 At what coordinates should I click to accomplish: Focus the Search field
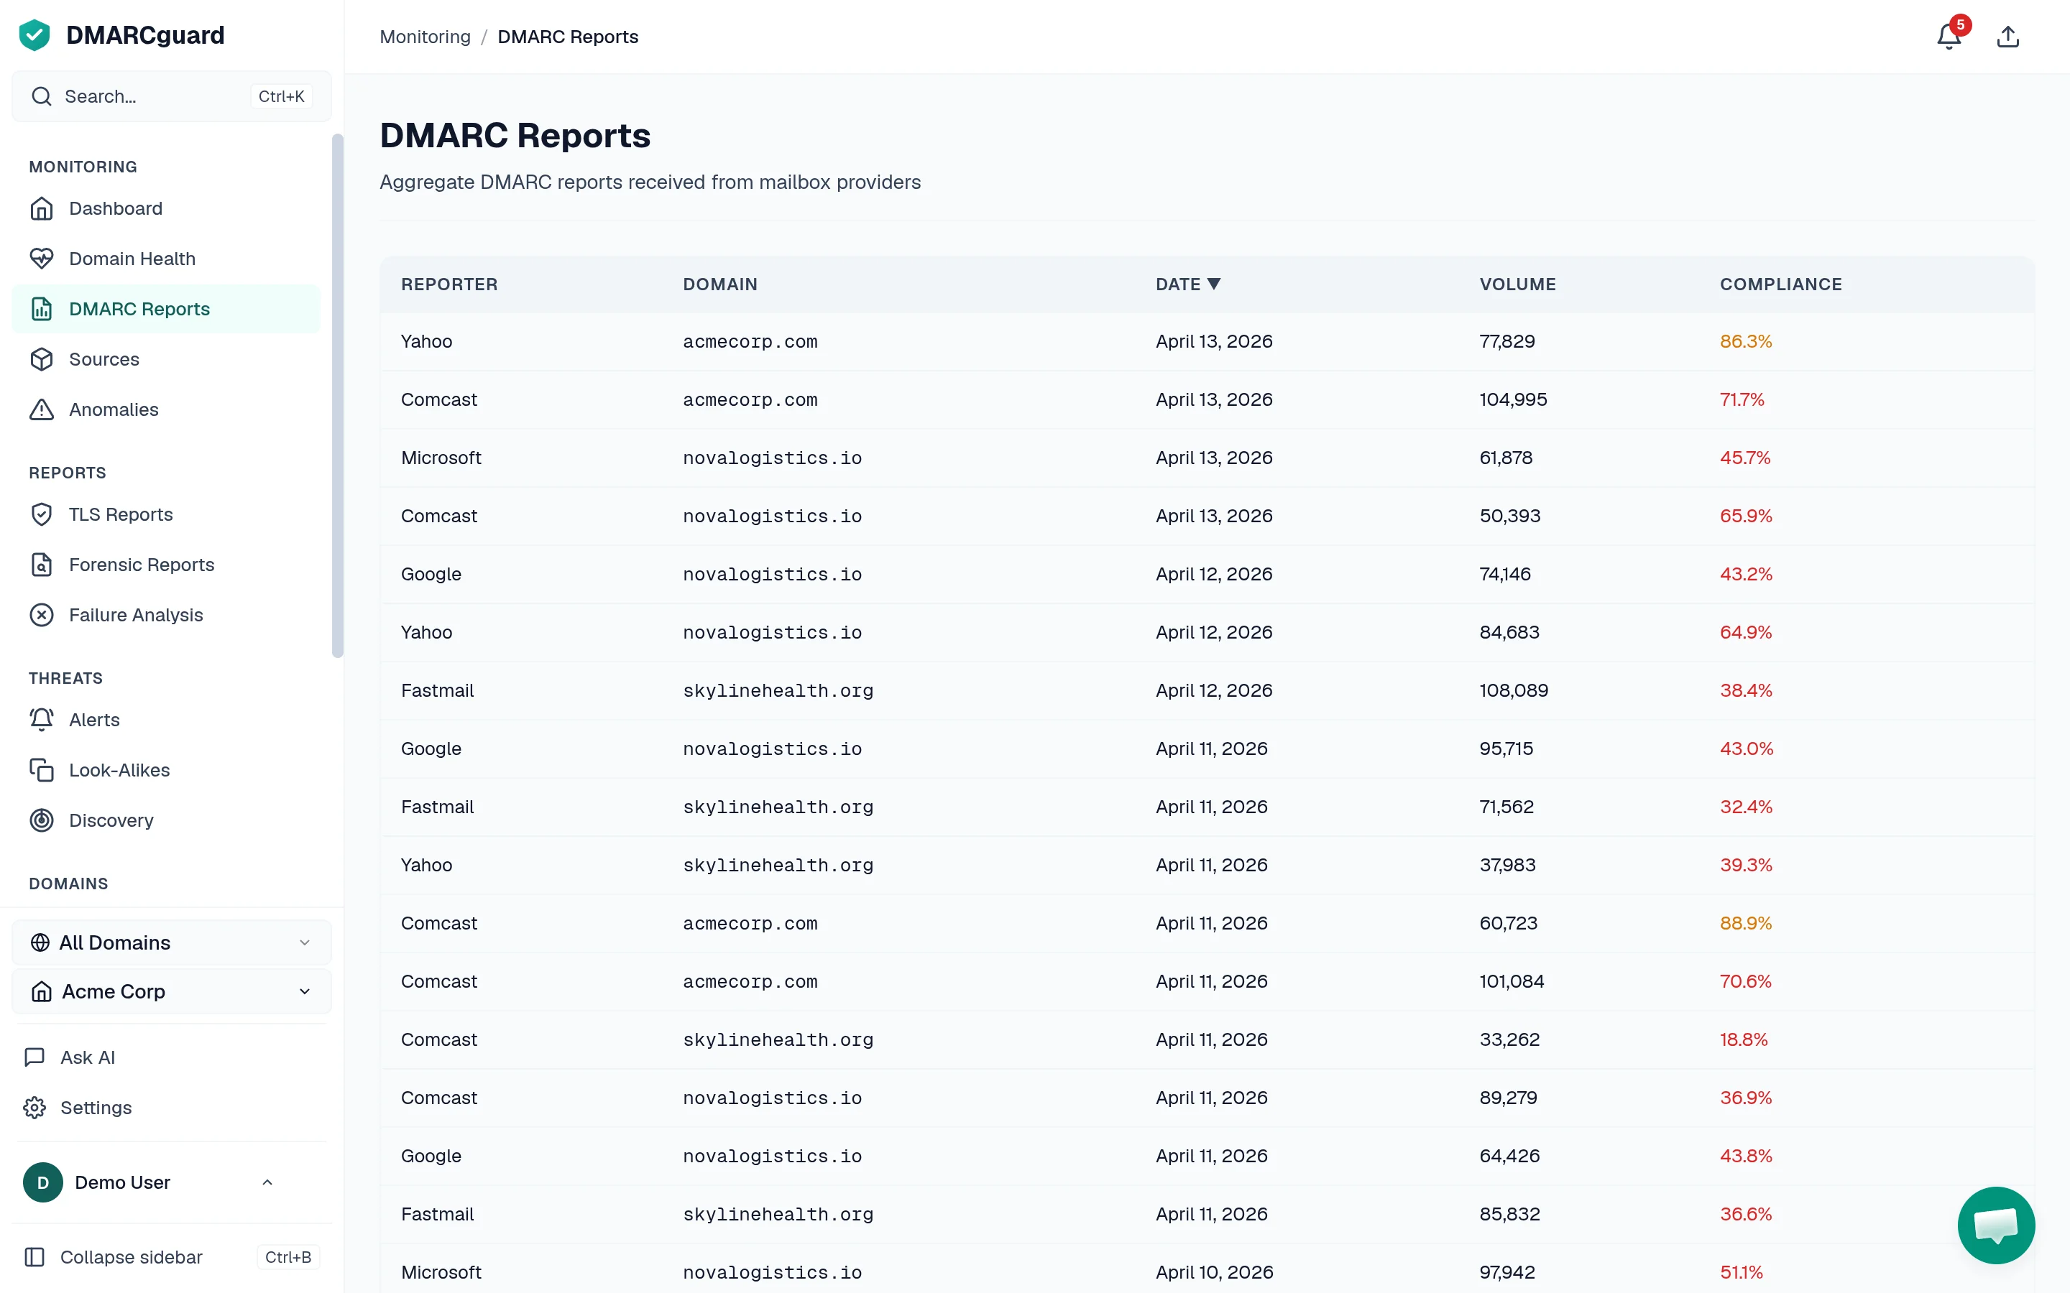coord(172,97)
